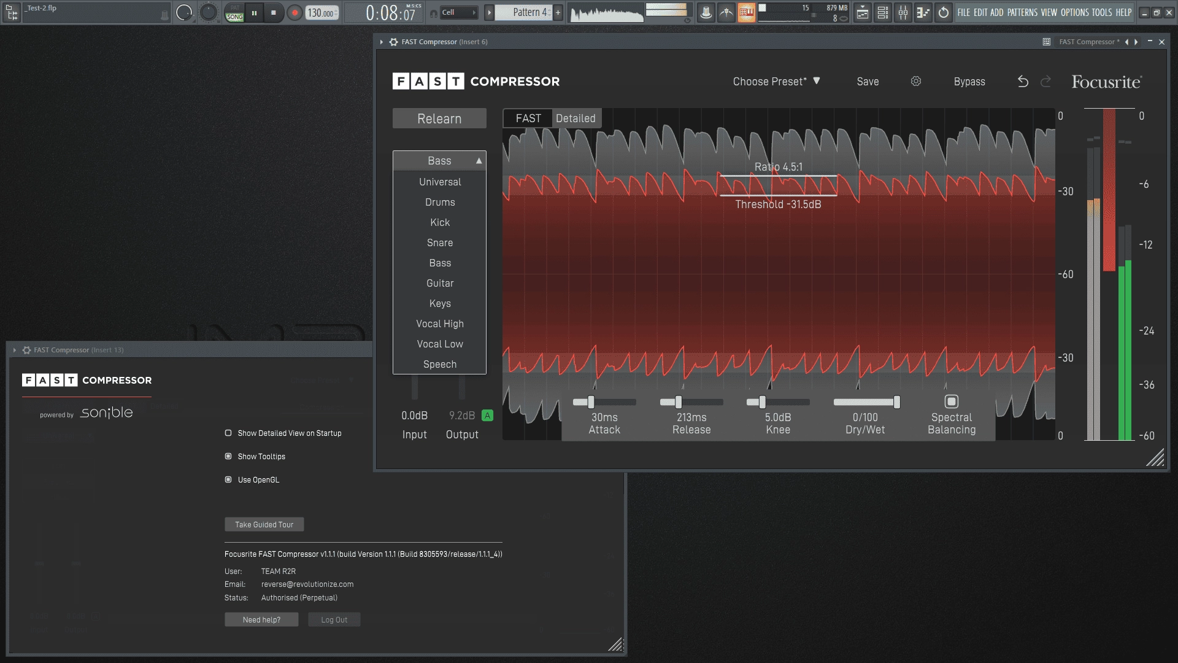Select Keys profile
This screenshot has height=663, width=1178.
point(440,303)
